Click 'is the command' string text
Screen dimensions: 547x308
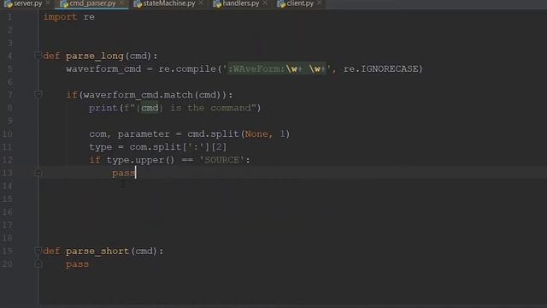[211, 108]
